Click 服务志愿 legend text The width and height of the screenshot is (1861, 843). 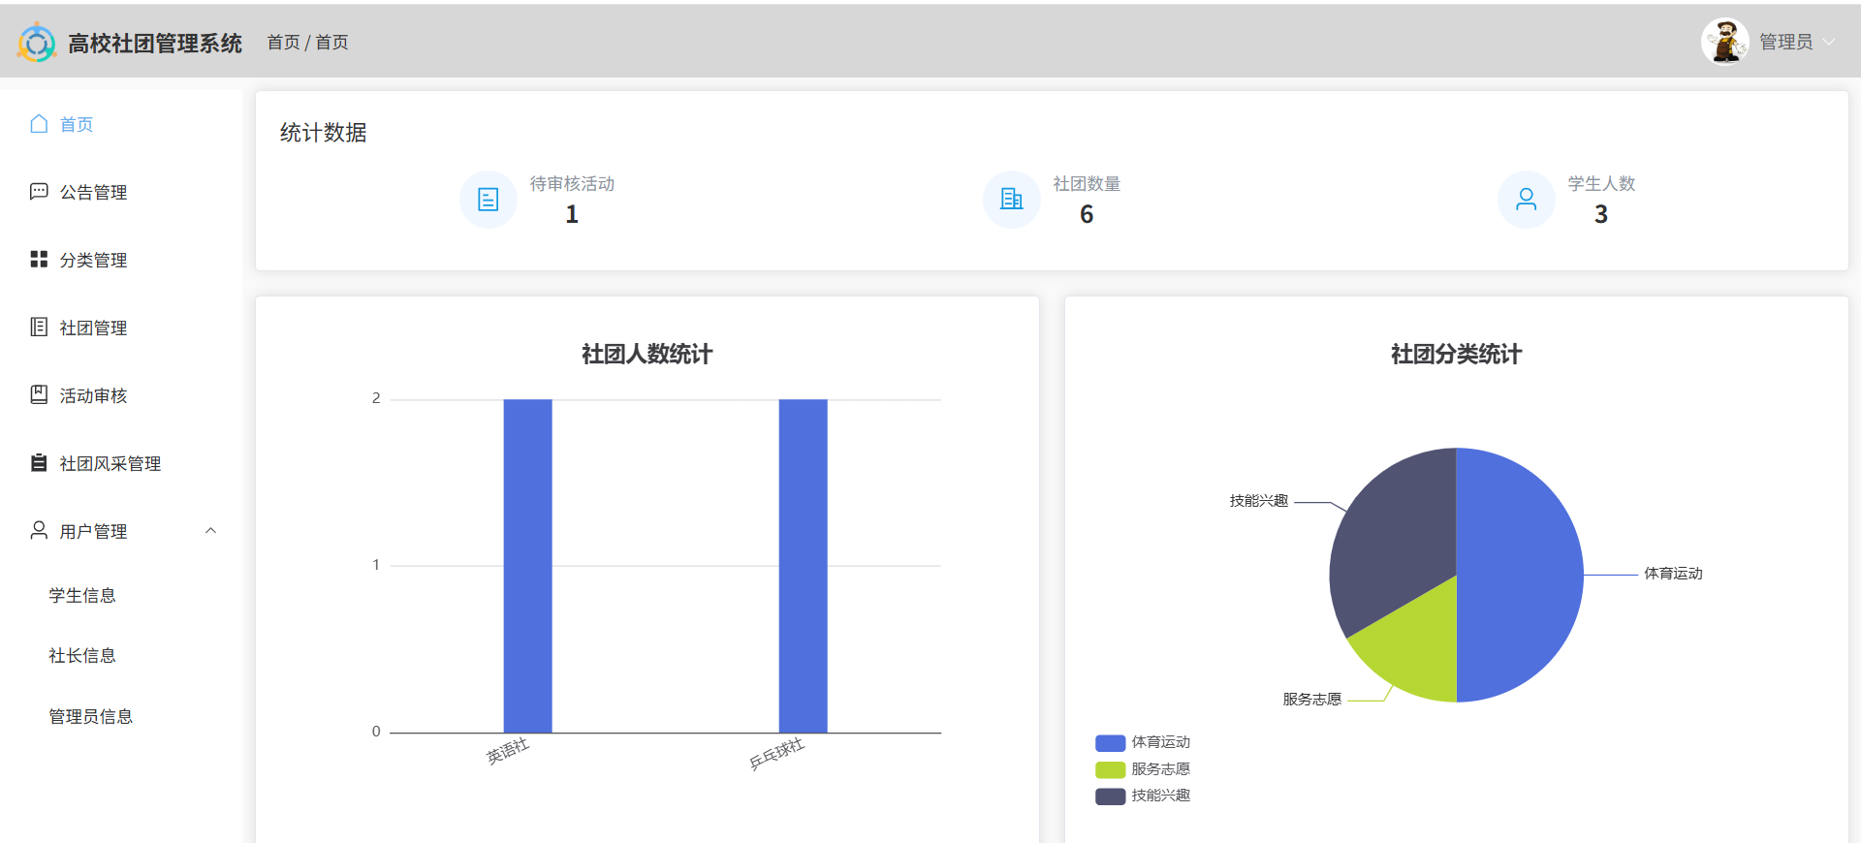click(x=1160, y=769)
